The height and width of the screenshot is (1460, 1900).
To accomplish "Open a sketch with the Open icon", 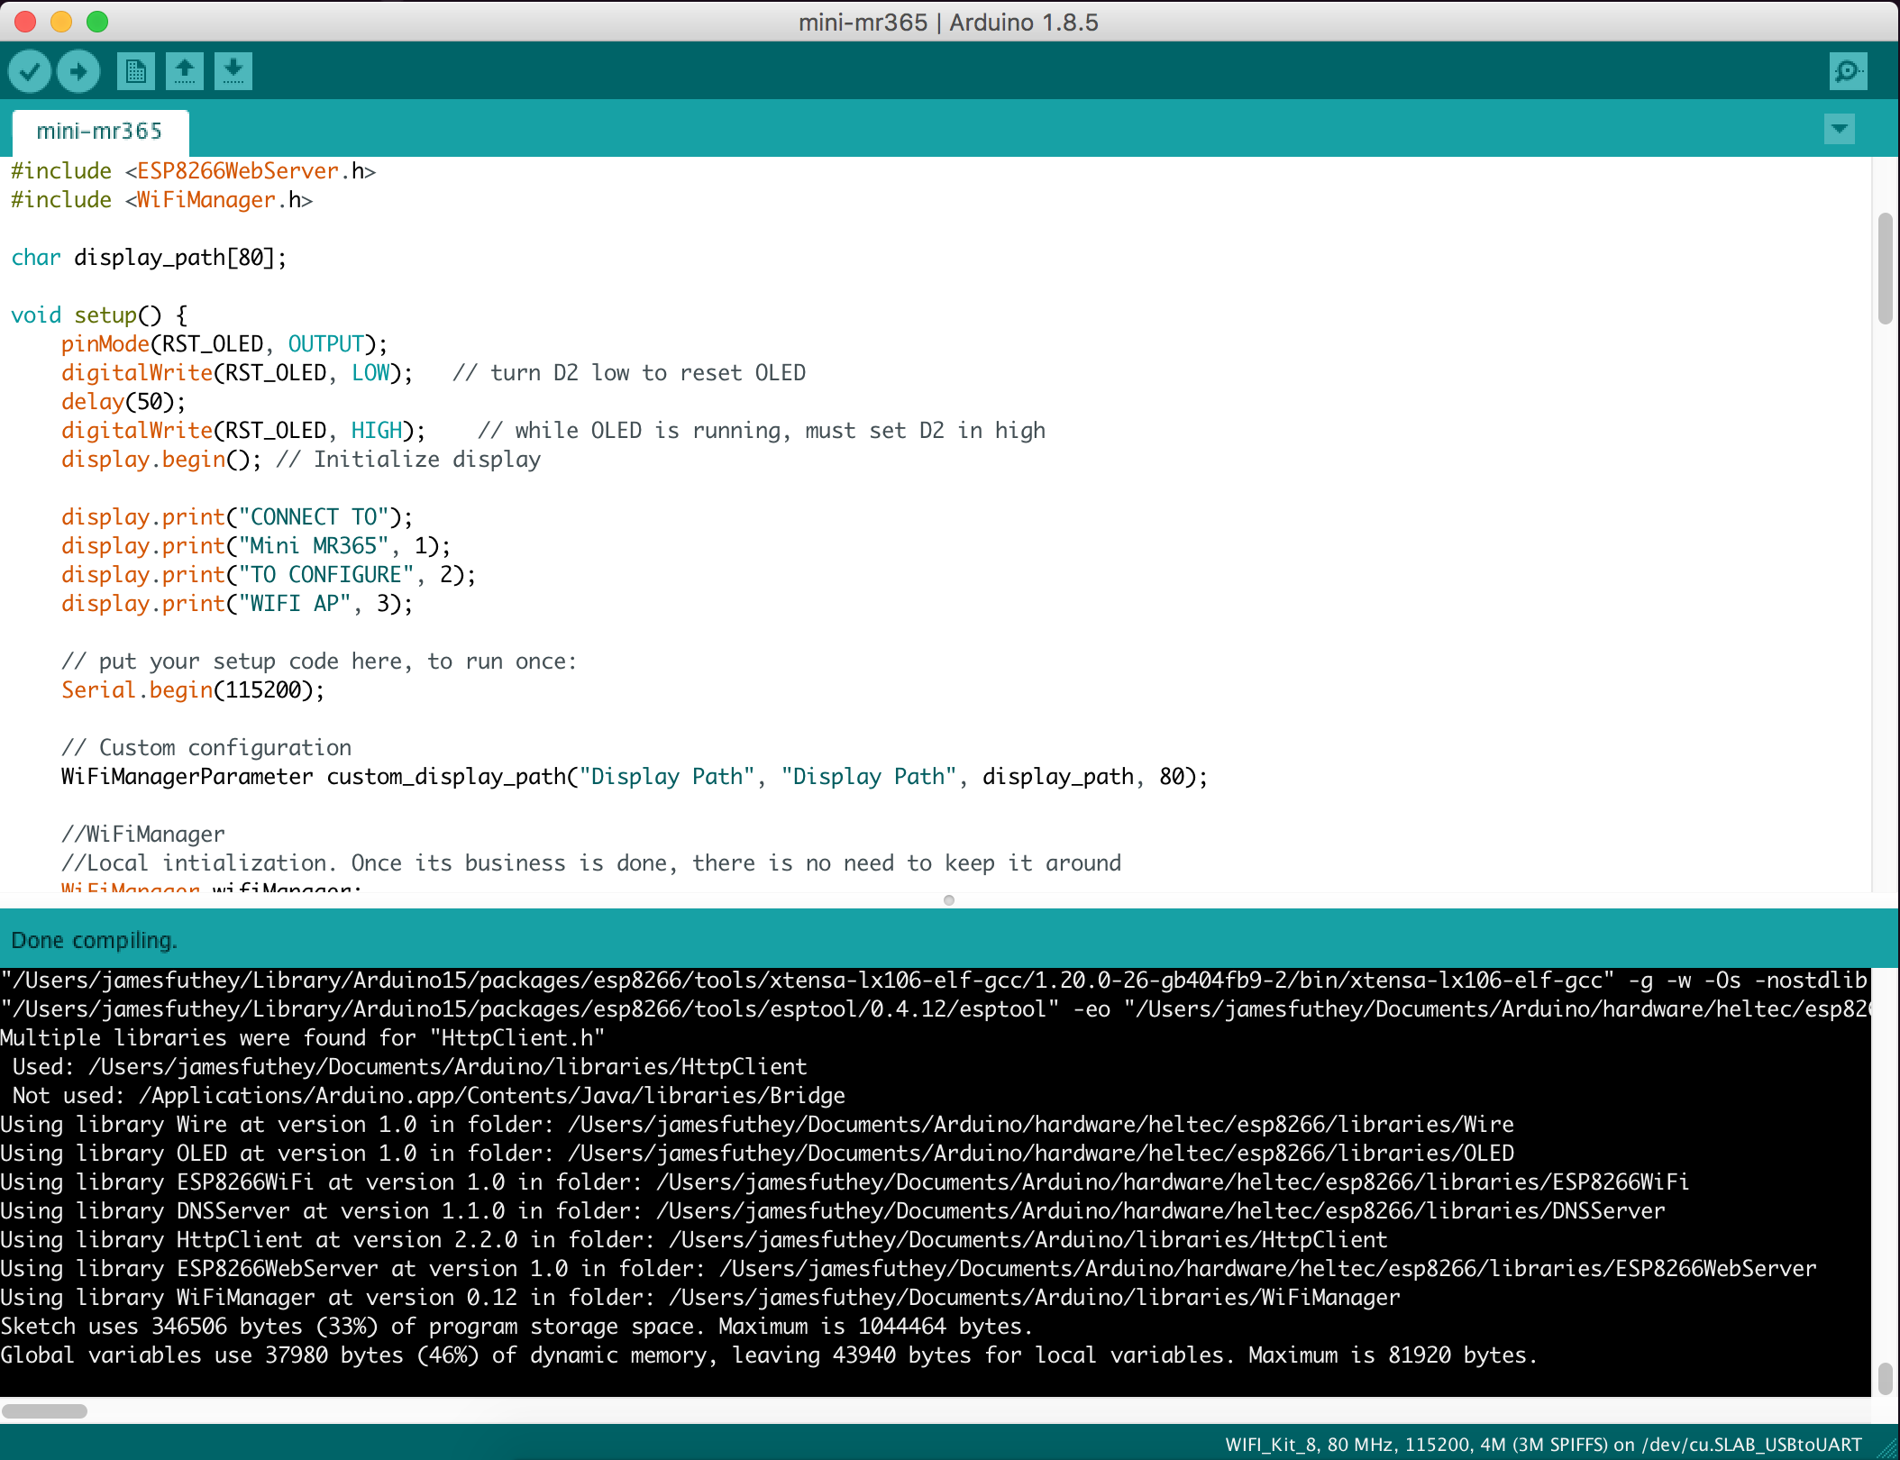I will [185, 71].
